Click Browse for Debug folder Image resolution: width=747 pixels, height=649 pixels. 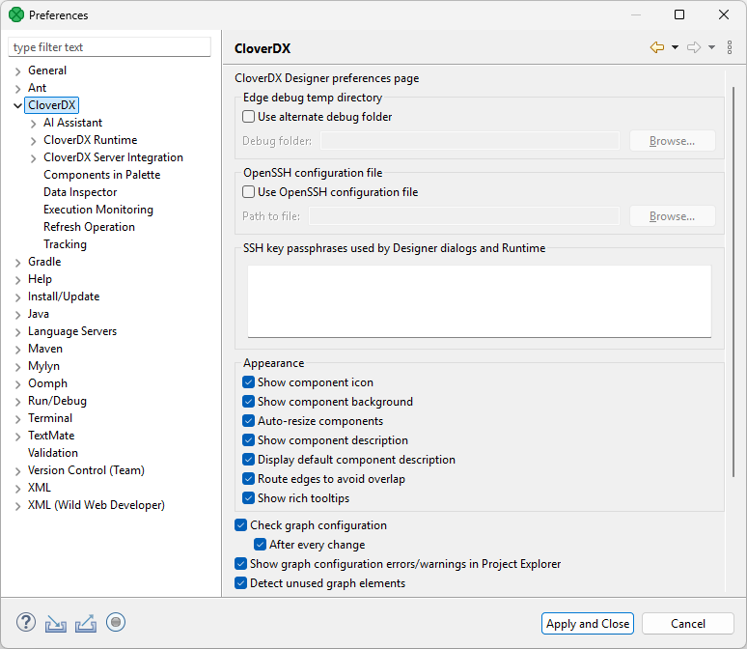coord(673,141)
